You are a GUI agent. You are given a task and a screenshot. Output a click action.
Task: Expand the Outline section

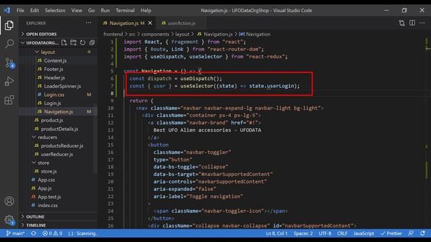point(58,216)
